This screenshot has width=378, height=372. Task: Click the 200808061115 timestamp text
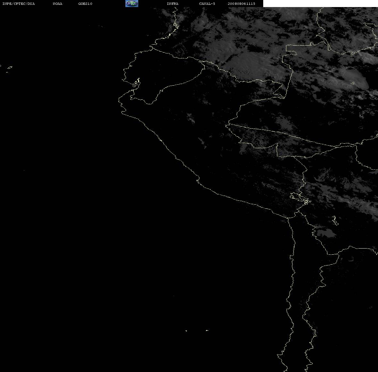(241, 4)
